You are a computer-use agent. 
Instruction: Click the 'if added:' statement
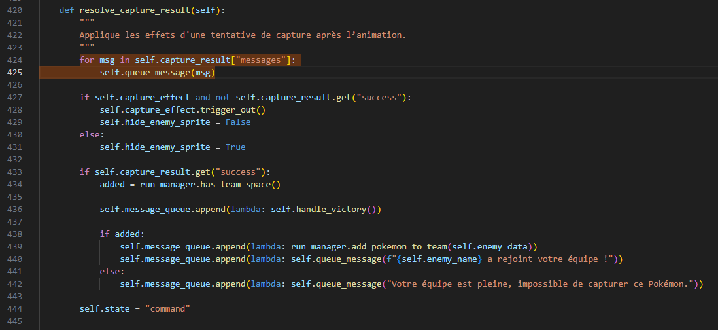122,234
